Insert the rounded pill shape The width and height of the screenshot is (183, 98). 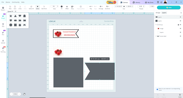pos(15,20)
